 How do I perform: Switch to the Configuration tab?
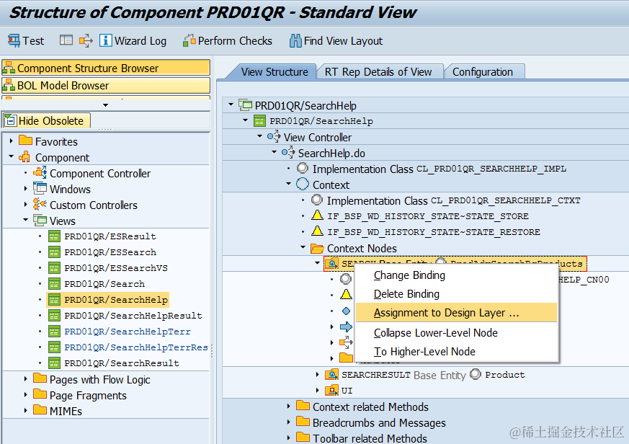click(483, 72)
